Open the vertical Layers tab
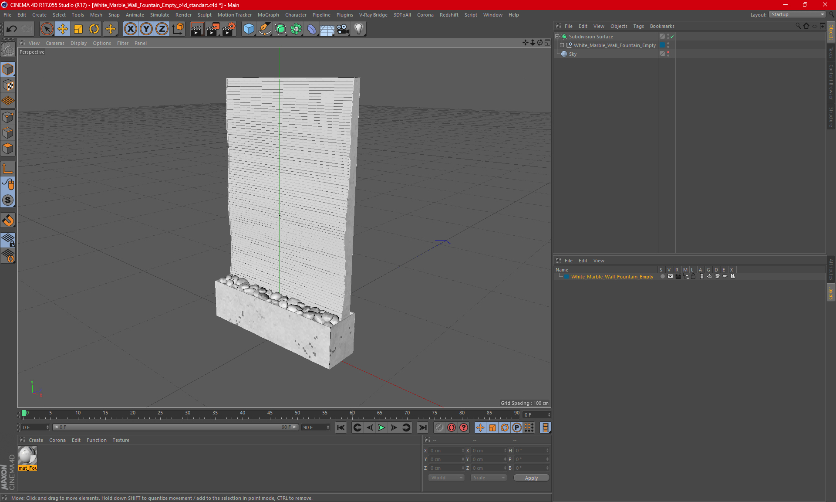The height and width of the screenshot is (502, 836). click(x=831, y=292)
